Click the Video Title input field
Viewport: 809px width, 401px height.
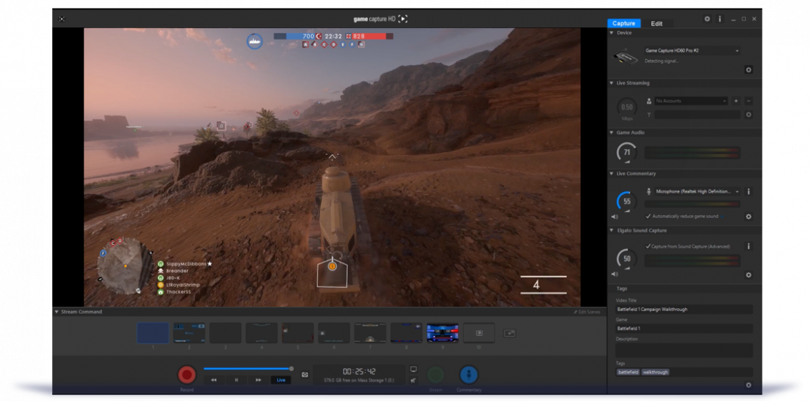[684, 309]
